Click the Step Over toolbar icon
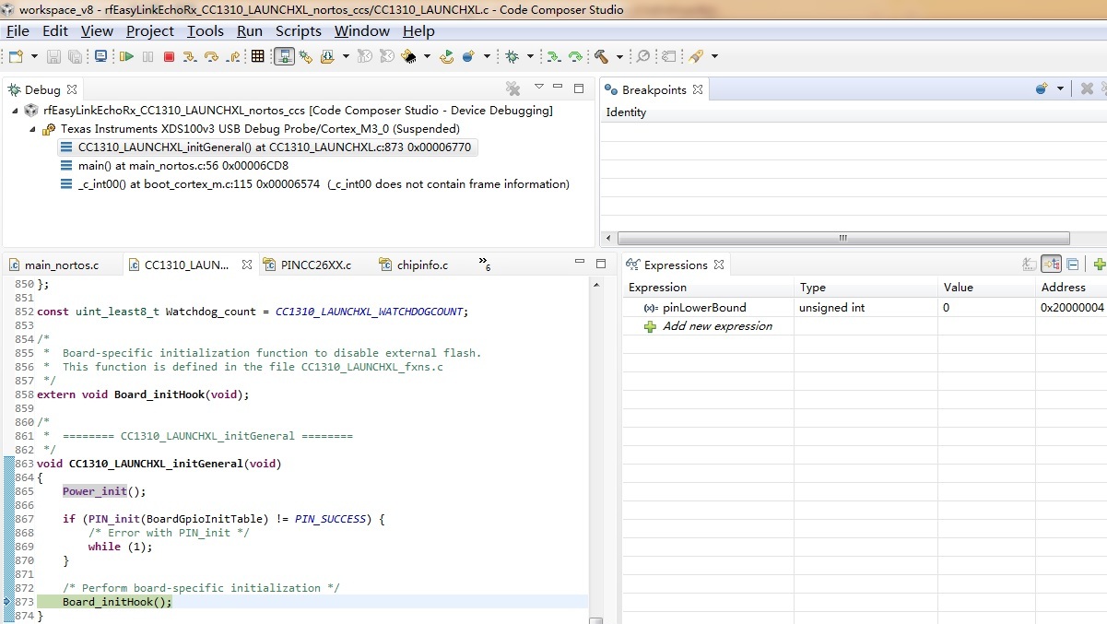 tap(211, 57)
